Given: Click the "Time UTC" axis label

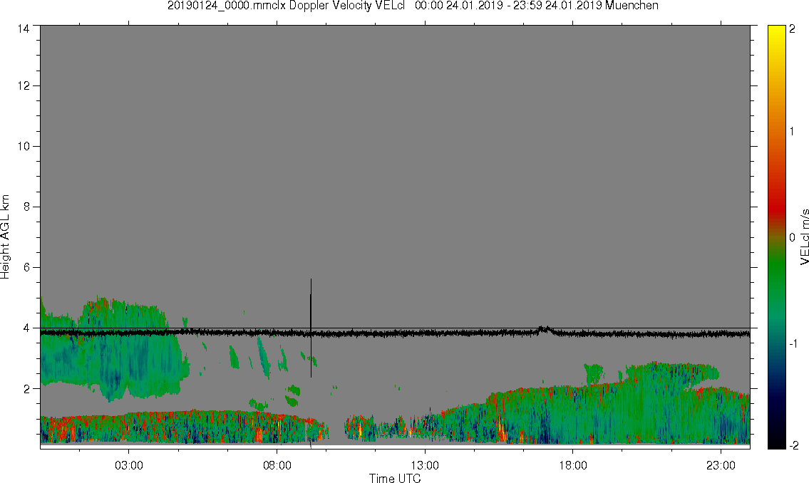Looking at the screenshot, I should (x=395, y=478).
